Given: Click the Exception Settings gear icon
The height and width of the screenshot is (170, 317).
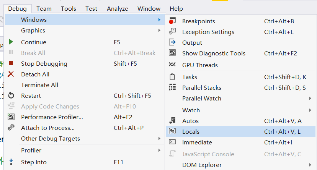Looking at the screenshot, I should click(172, 32).
